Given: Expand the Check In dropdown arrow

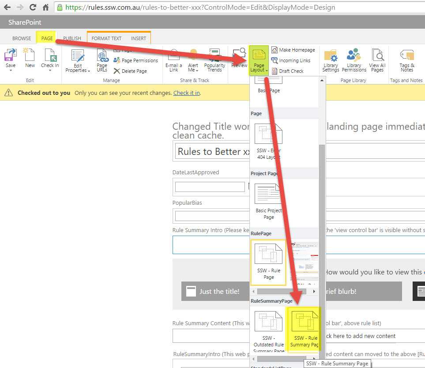Looking at the screenshot, I should [50, 71].
